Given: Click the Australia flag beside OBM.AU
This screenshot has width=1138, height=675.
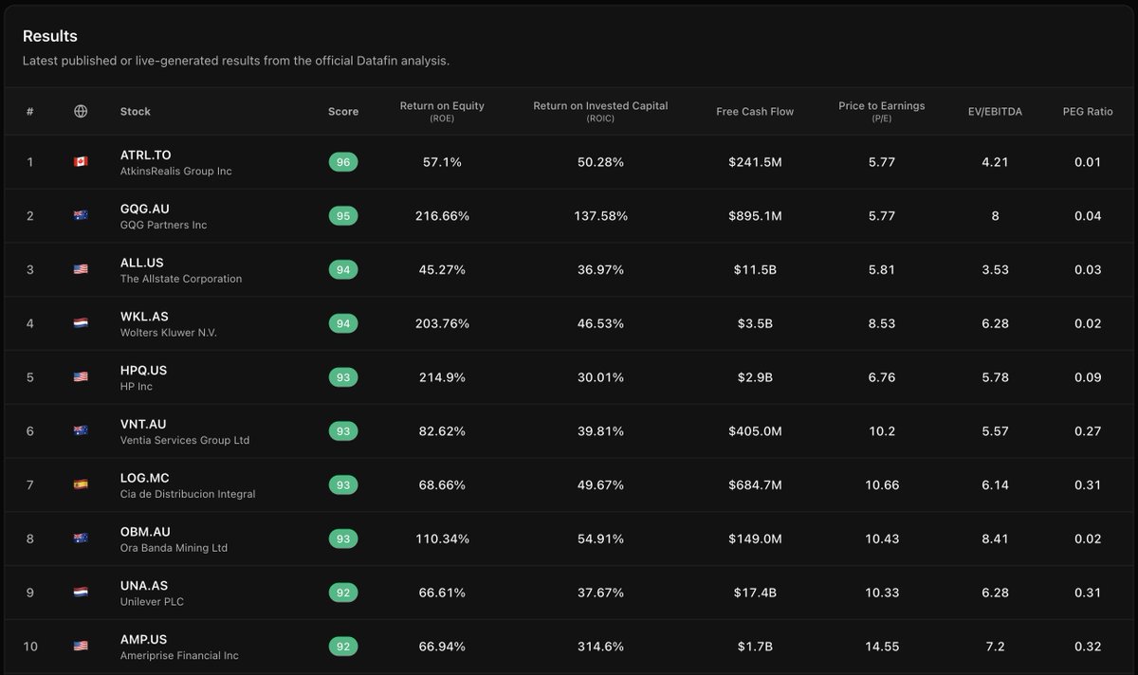Looking at the screenshot, I should (81, 538).
